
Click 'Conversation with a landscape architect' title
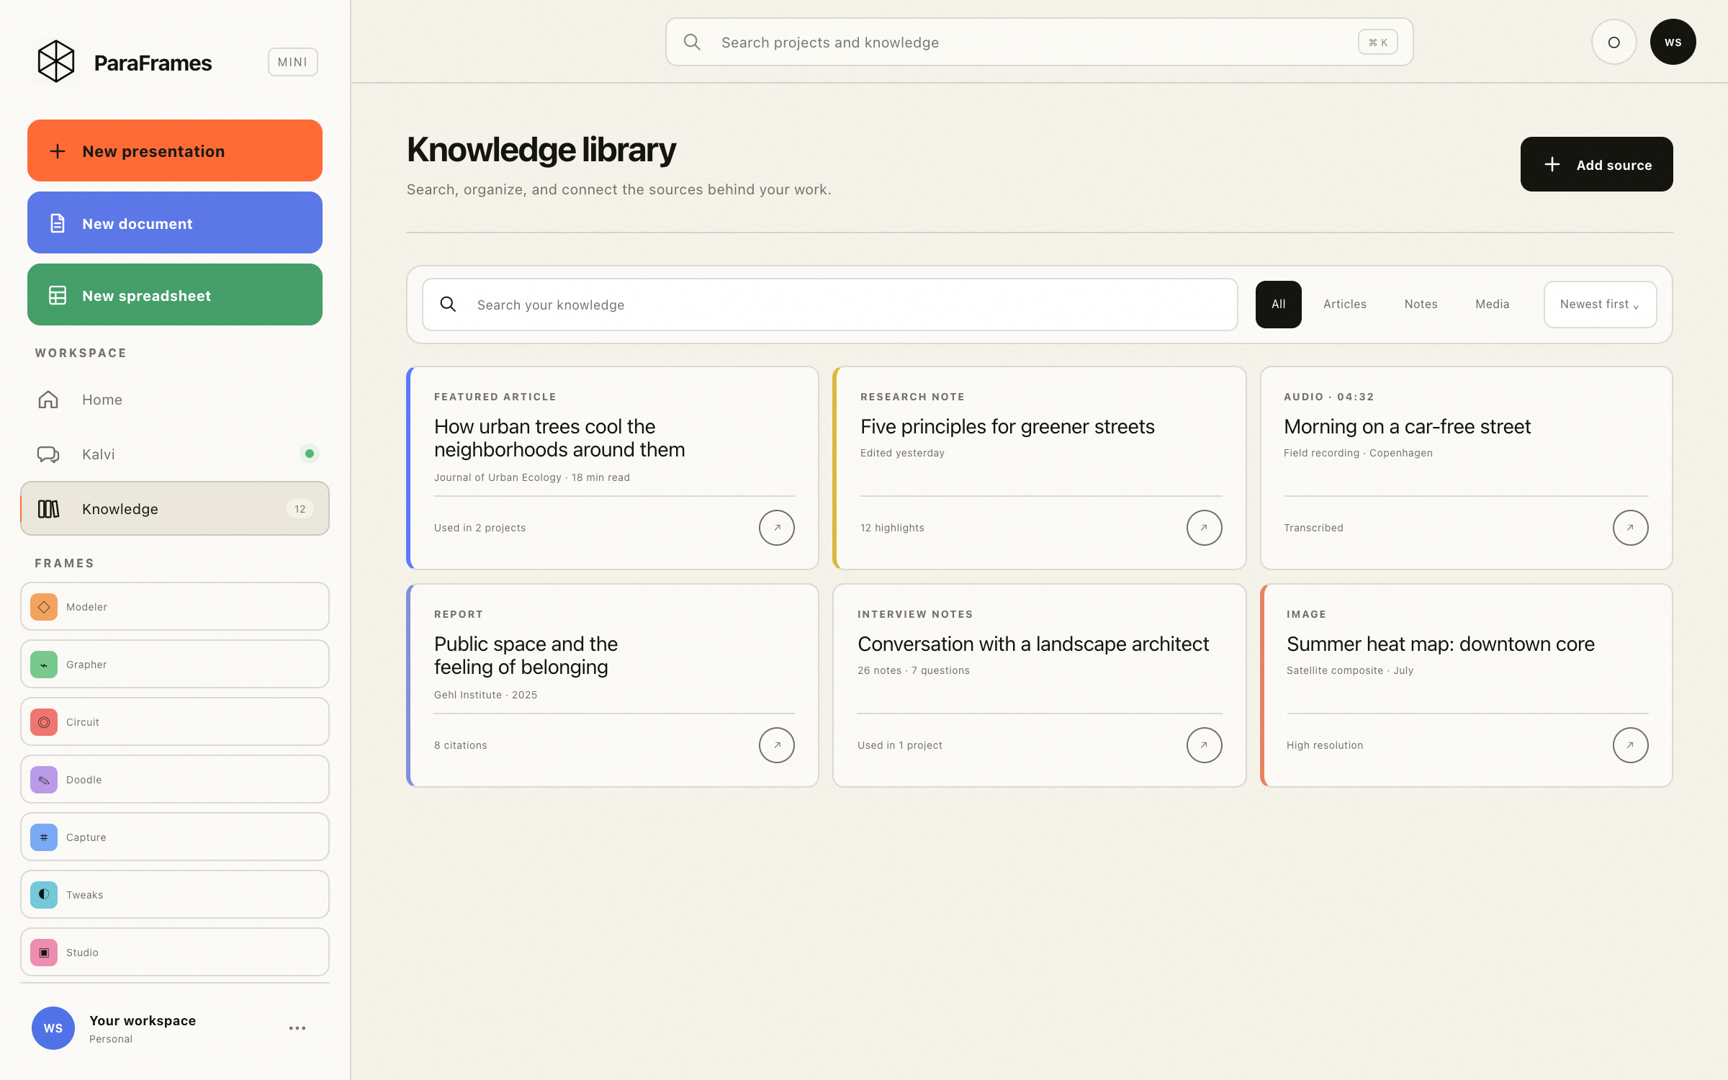tap(1033, 644)
